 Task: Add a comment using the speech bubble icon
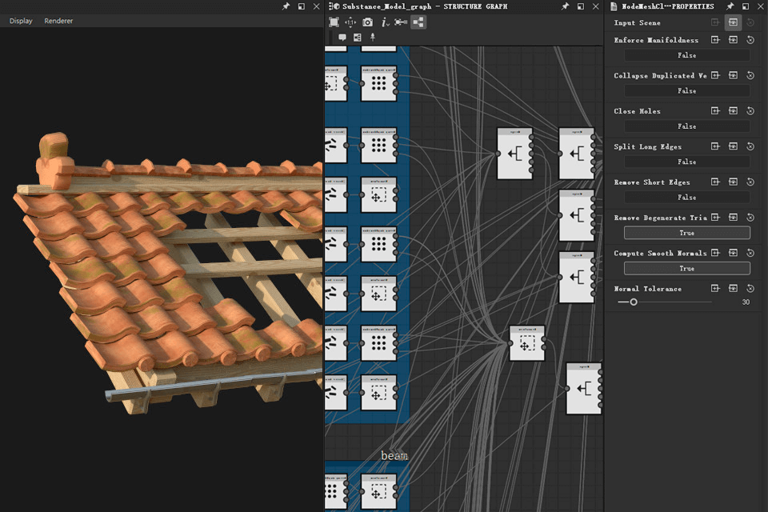(x=342, y=38)
